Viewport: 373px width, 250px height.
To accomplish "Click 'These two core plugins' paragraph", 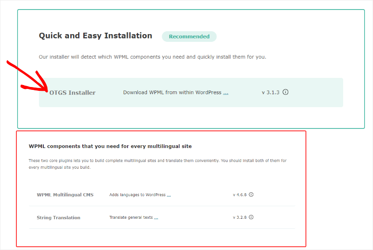I will tap(158, 164).
